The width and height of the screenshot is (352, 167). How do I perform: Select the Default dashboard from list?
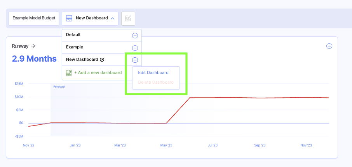point(73,35)
